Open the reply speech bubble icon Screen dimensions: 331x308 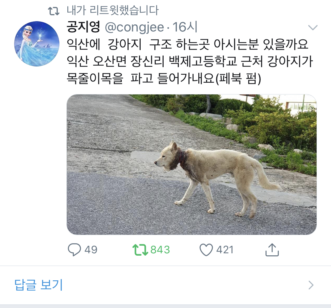click(x=74, y=250)
